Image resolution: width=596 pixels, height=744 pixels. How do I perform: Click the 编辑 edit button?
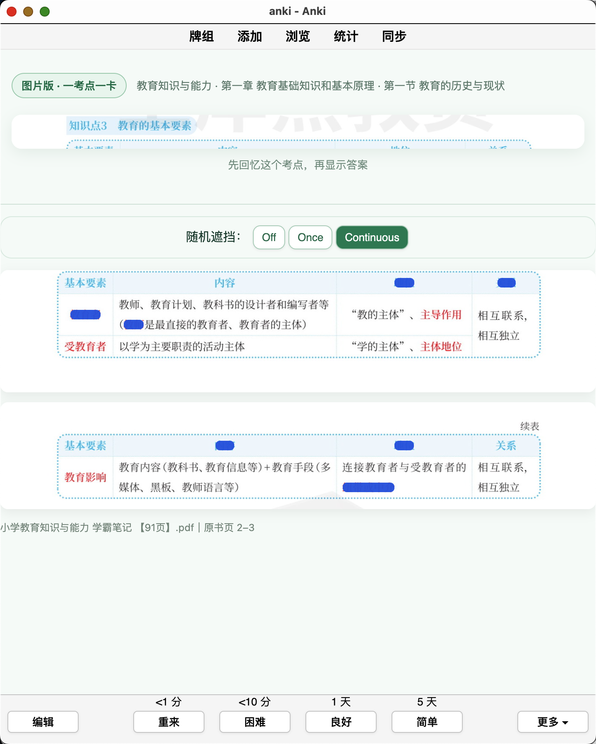click(x=43, y=722)
